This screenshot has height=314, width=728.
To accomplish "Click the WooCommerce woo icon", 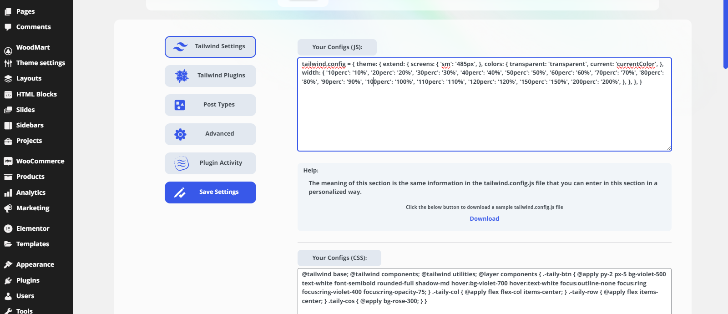I will pyautogui.click(x=8, y=161).
